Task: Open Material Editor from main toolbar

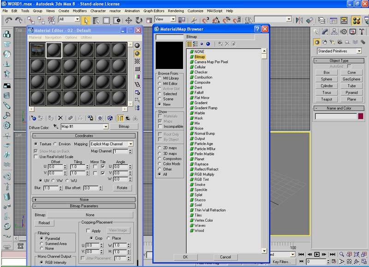Action: (356, 20)
